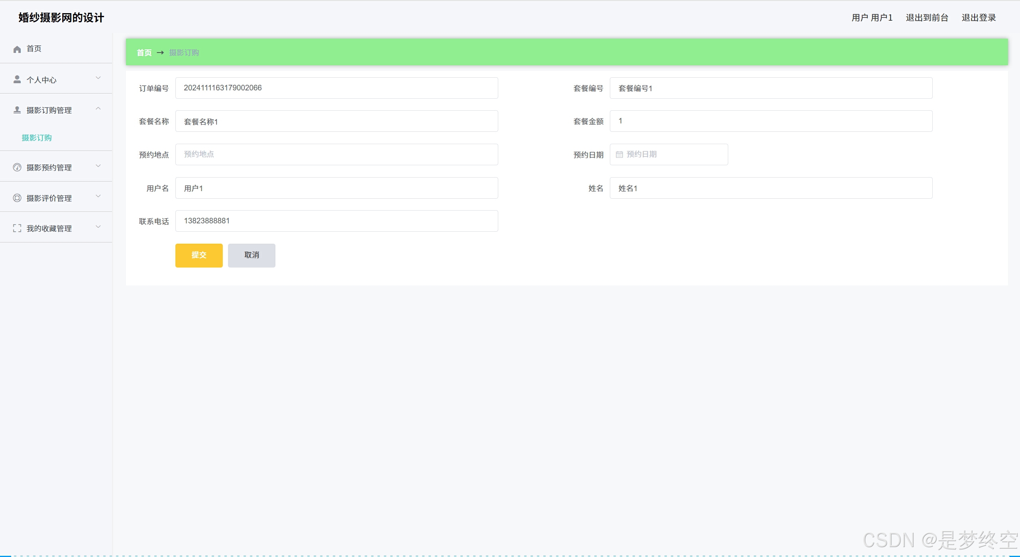Click the lifebuoy icon beside 摄影评价管理
This screenshot has width=1020, height=557.
coord(17,198)
